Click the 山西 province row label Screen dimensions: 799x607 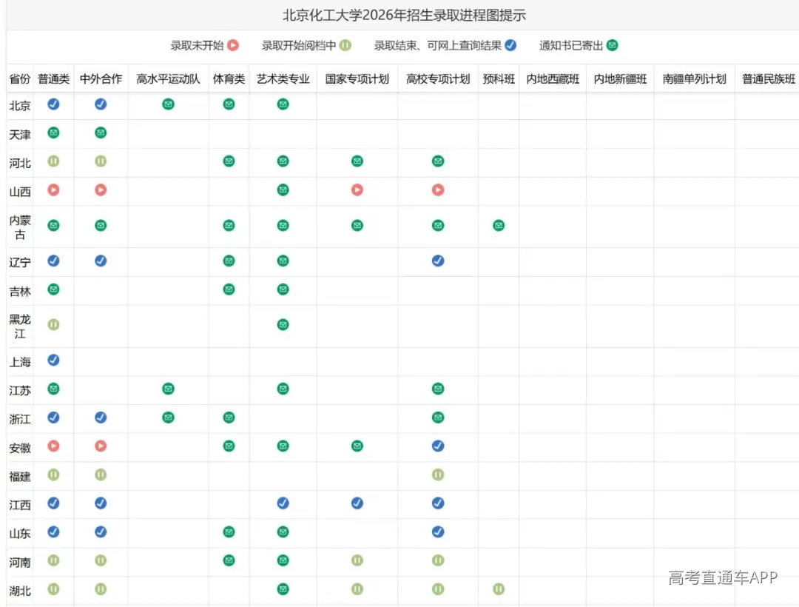(20, 192)
